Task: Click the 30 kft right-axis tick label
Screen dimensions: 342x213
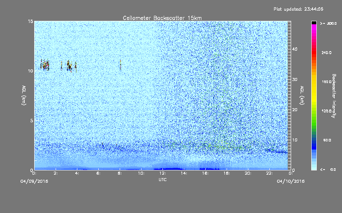Action: 295,79
